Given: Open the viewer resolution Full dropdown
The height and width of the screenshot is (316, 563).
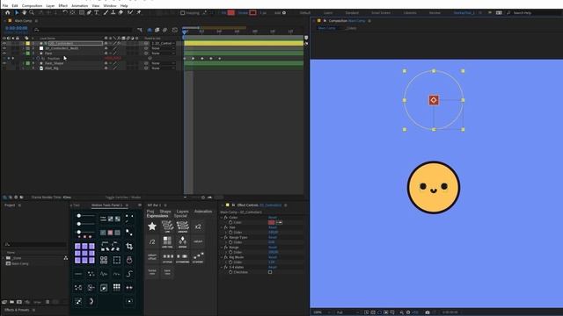Looking at the screenshot, I should click(x=347, y=312).
